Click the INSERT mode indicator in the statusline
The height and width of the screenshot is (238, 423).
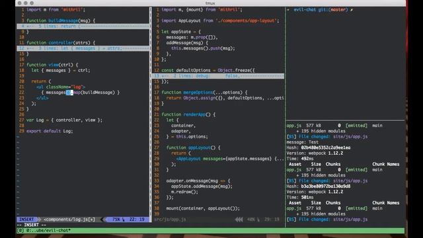[26, 219]
